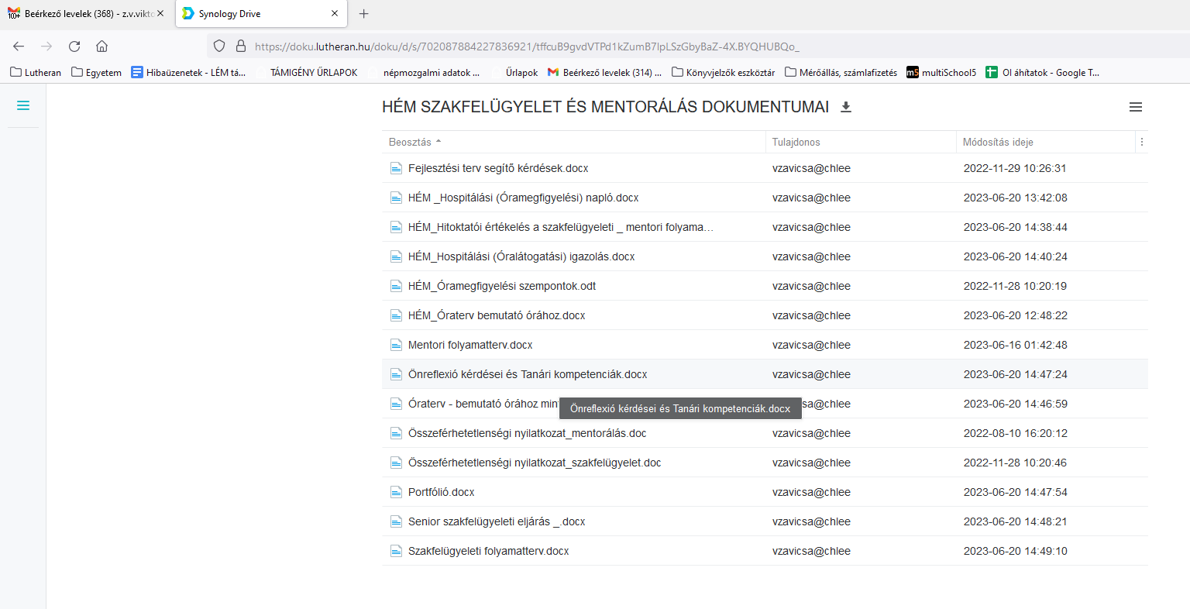The image size is (1190, 609).
Task: Open Beérkező levelek (314) bookmark
Action: click(x=605, y=72)
